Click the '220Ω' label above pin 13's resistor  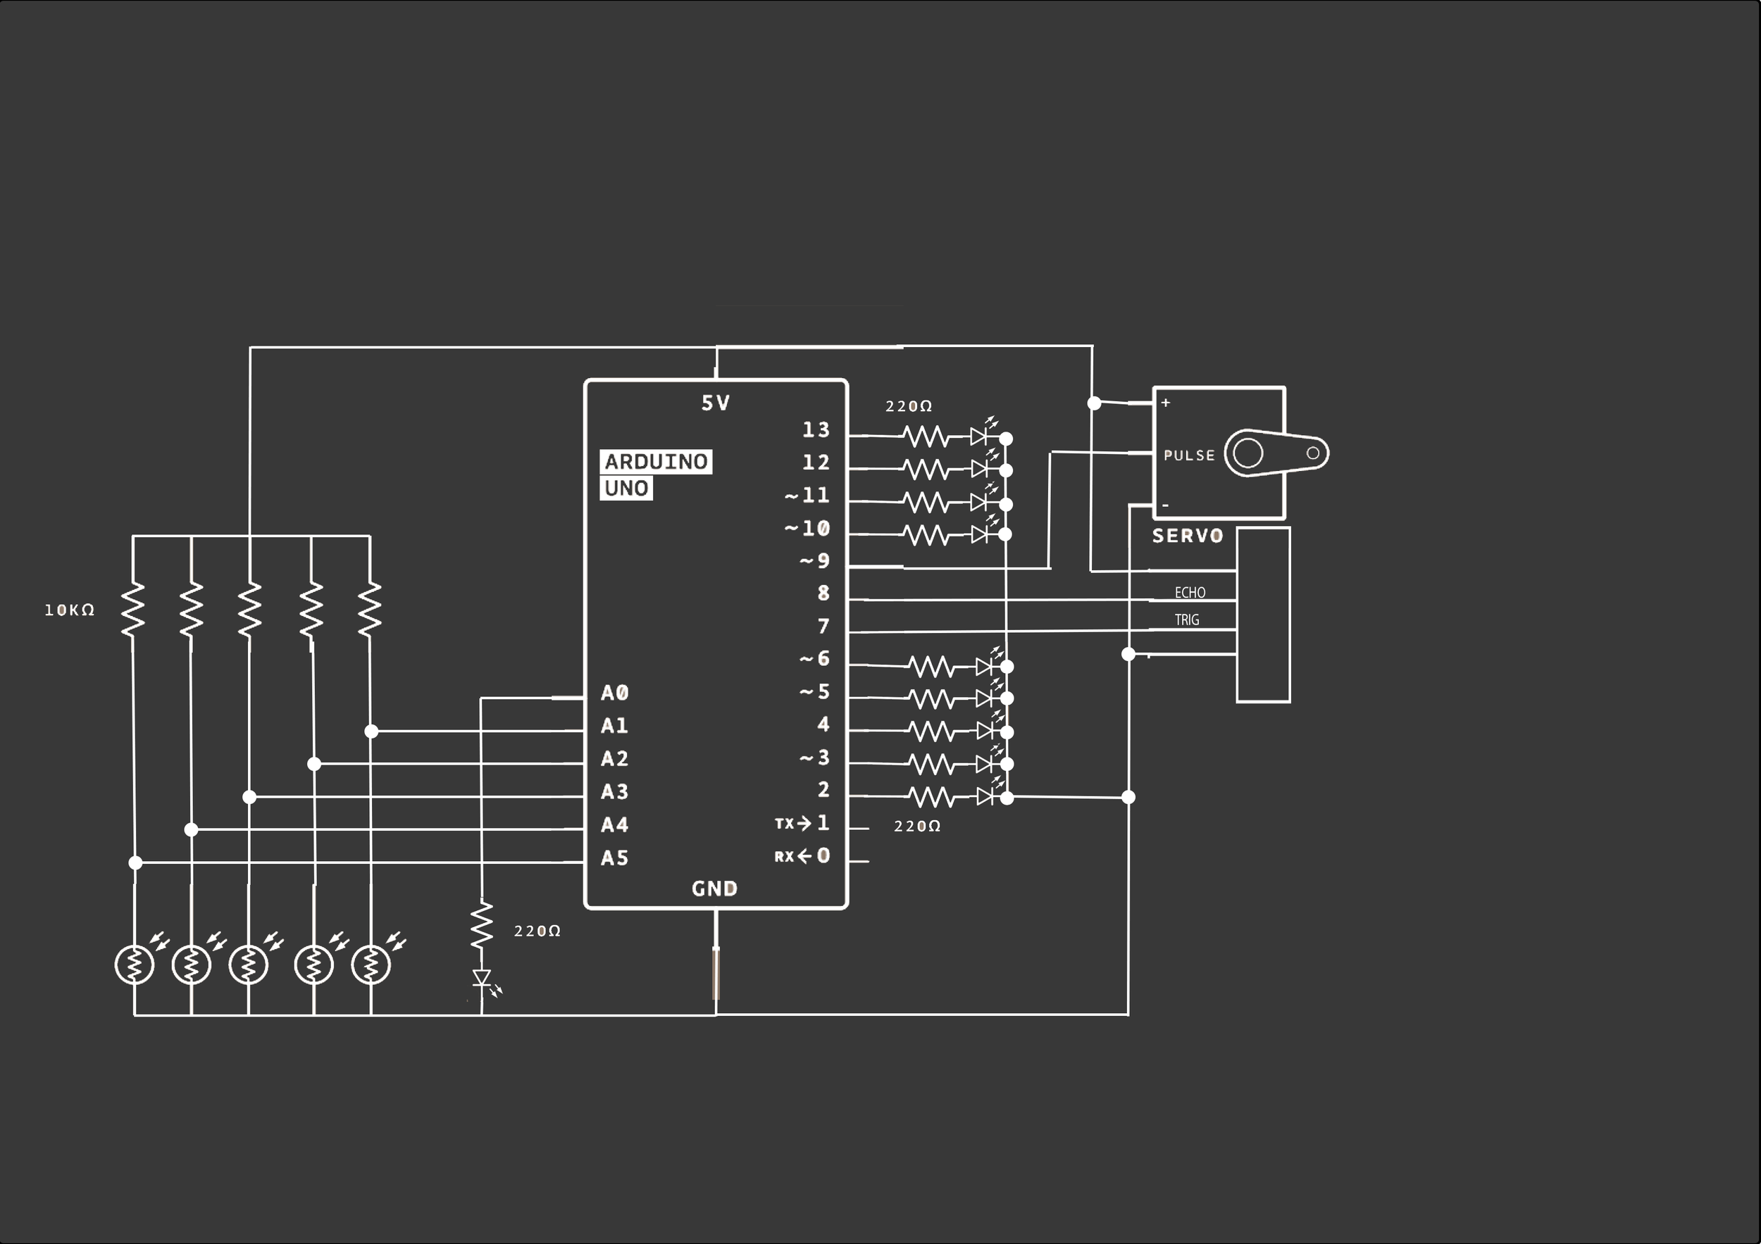pyautogui.click(x=909, y=406)
